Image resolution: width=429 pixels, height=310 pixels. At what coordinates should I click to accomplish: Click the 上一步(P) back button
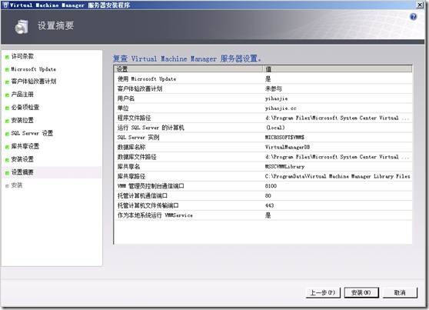pos(323,292)
